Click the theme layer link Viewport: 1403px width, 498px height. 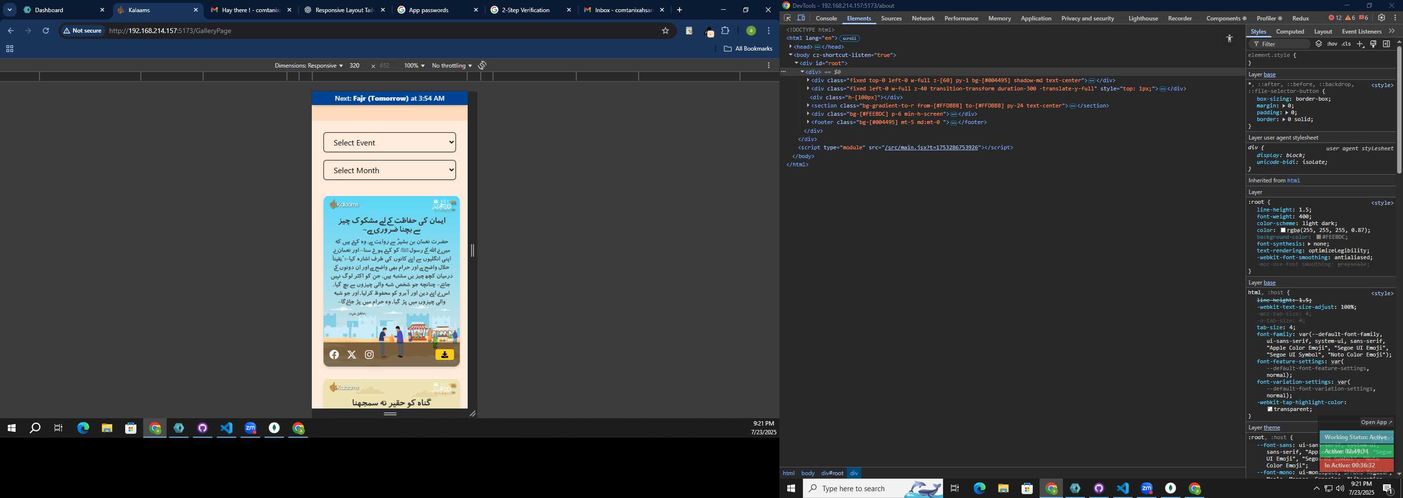pos(1272,427)
